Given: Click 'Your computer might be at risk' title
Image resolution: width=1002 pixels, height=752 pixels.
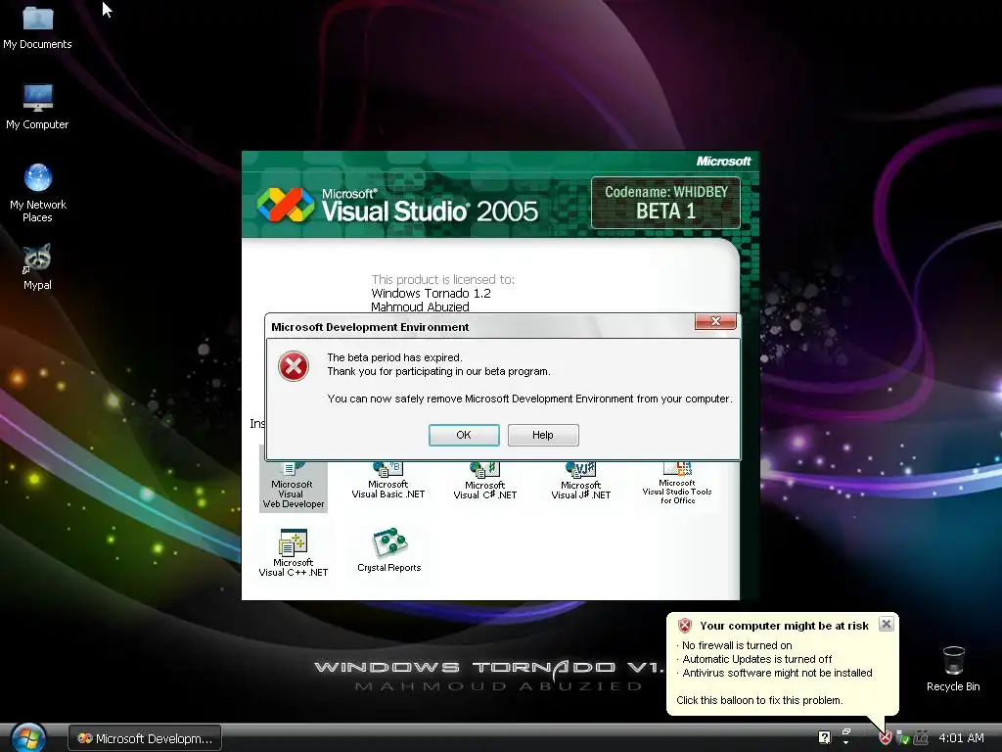Looking at the screenshot, I should [x=784, y=626].
